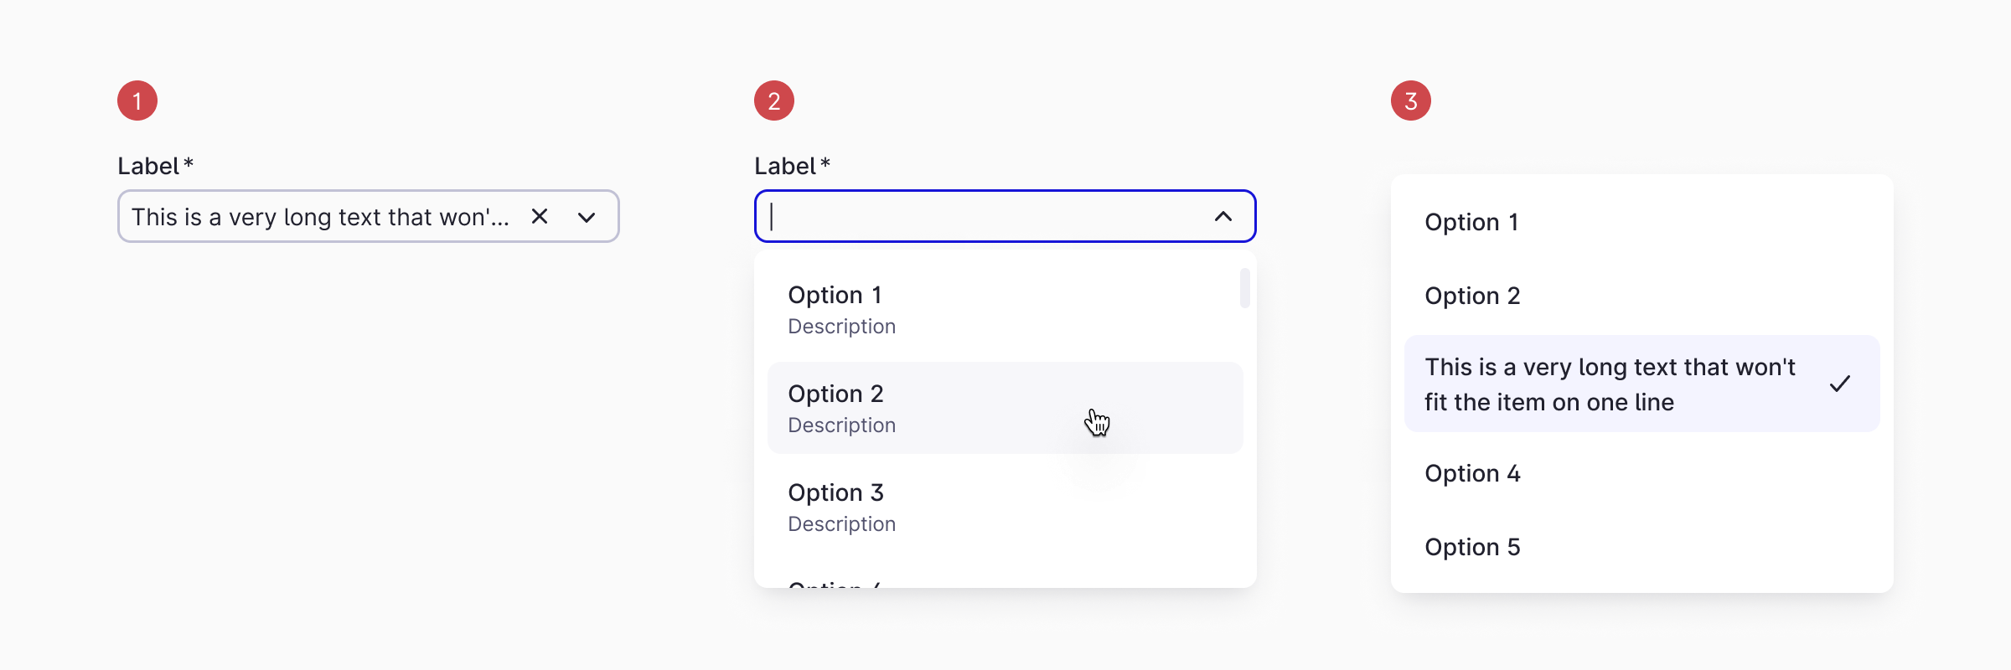The width and height of the screenshot is (2011, 670).
Task: Click the red badge numbered 2
Action: click(x=773, y=99)
